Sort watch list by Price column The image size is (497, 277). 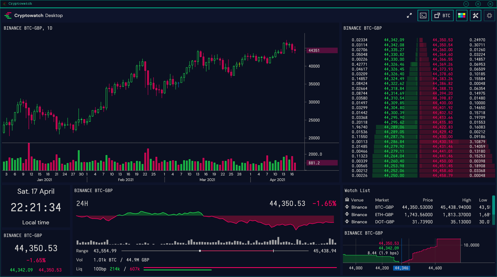tap(427, 200)
